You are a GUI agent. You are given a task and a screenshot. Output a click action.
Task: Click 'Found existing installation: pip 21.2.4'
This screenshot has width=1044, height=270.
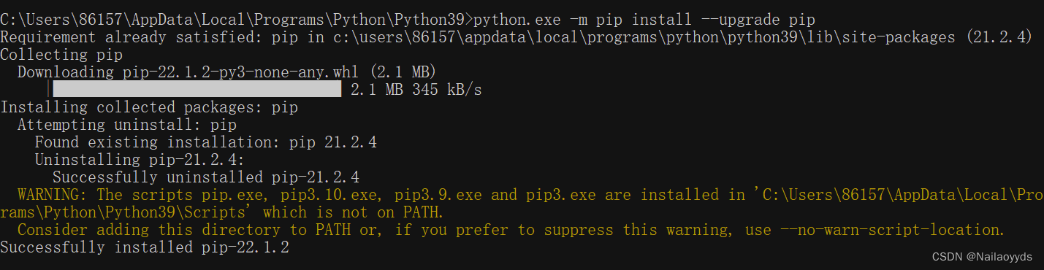206,142
